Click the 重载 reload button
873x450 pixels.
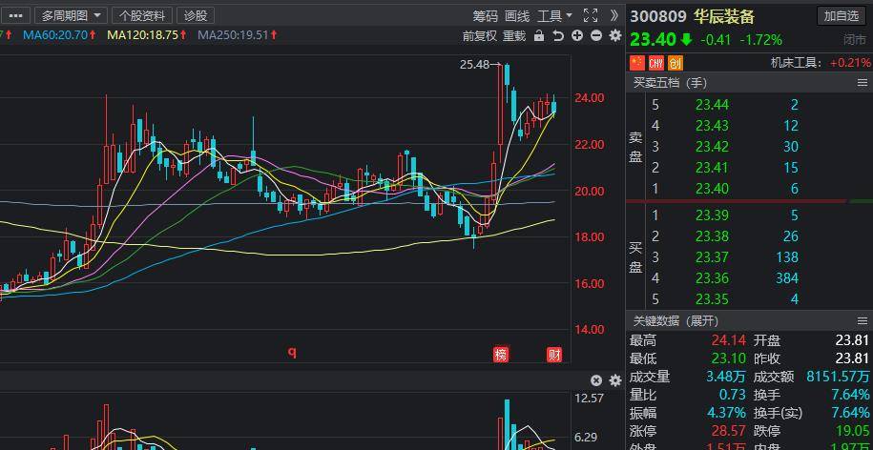514,36
